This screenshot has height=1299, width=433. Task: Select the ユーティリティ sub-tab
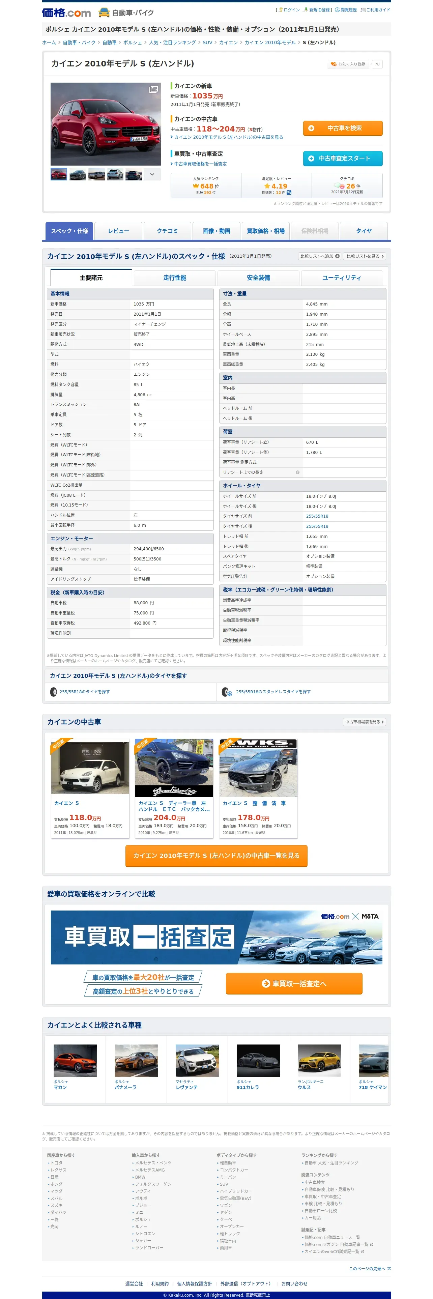[x=342, y=278]
